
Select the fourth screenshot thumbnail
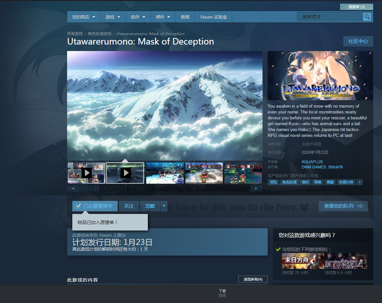pos(204,173)
